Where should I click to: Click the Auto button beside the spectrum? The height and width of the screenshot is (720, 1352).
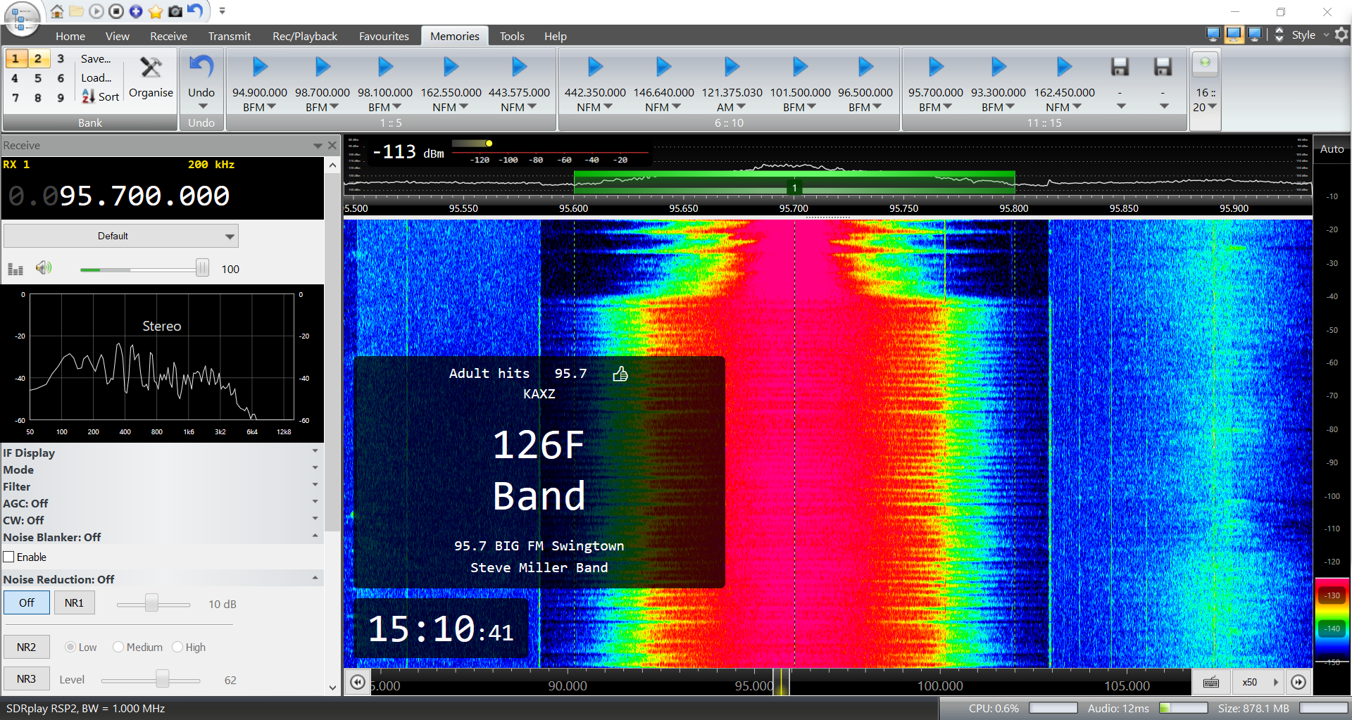click(1332, 149)
